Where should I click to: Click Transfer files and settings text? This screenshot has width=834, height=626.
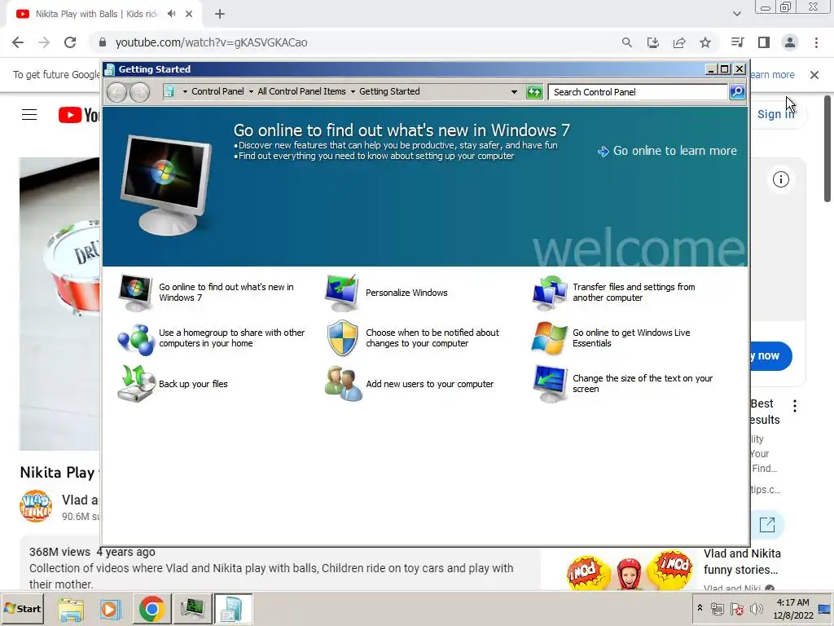click(x=634, y=293)
